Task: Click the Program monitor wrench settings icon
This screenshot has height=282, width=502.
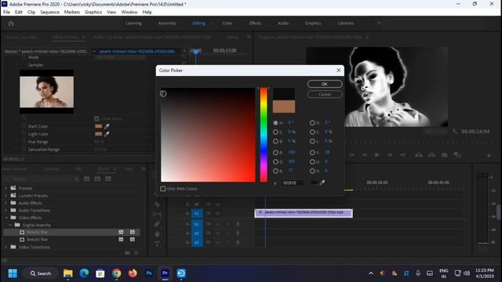Action: (x=455, y=132)
